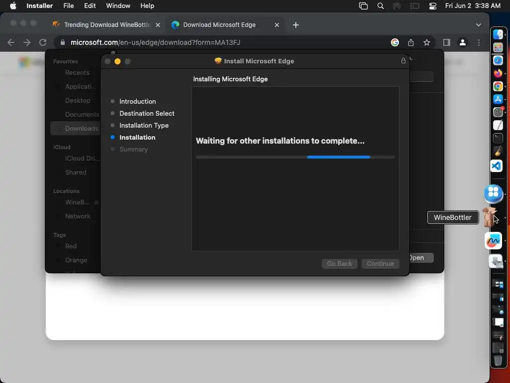The width and height of the screenshot is (510, 383).
Task: Open TextEdit from the Dock
Action: click(x=498, y=125)
